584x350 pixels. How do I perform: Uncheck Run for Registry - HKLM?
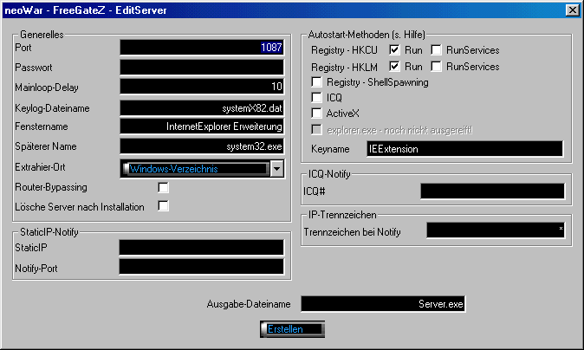pos(395,66)
